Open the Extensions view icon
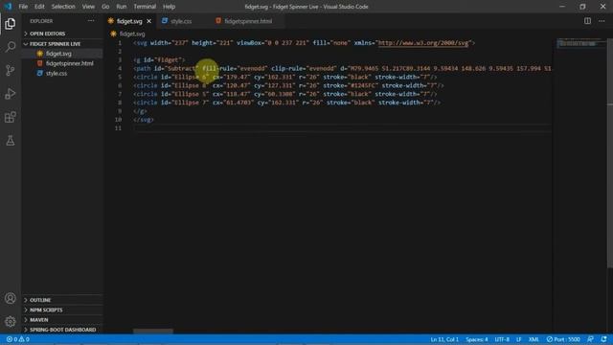 pyautogui.click(x=11, y=117)
